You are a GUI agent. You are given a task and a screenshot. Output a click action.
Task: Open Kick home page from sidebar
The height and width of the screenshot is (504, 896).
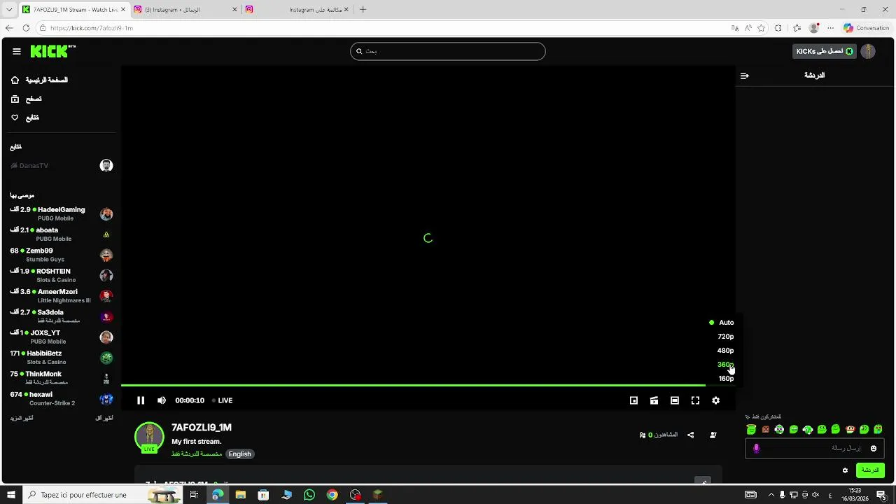[40, 80]
